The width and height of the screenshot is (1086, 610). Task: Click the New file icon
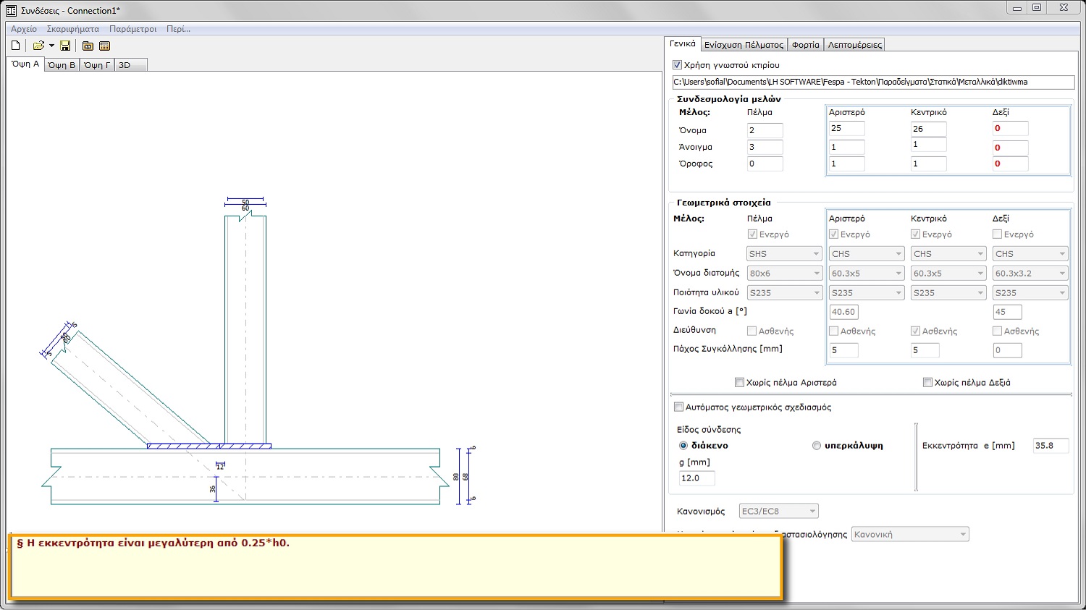(15, 46)
